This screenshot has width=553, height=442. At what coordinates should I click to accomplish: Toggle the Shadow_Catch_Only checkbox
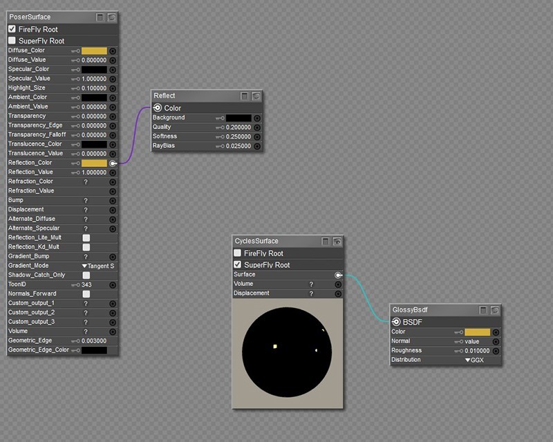tap(86, 276)
